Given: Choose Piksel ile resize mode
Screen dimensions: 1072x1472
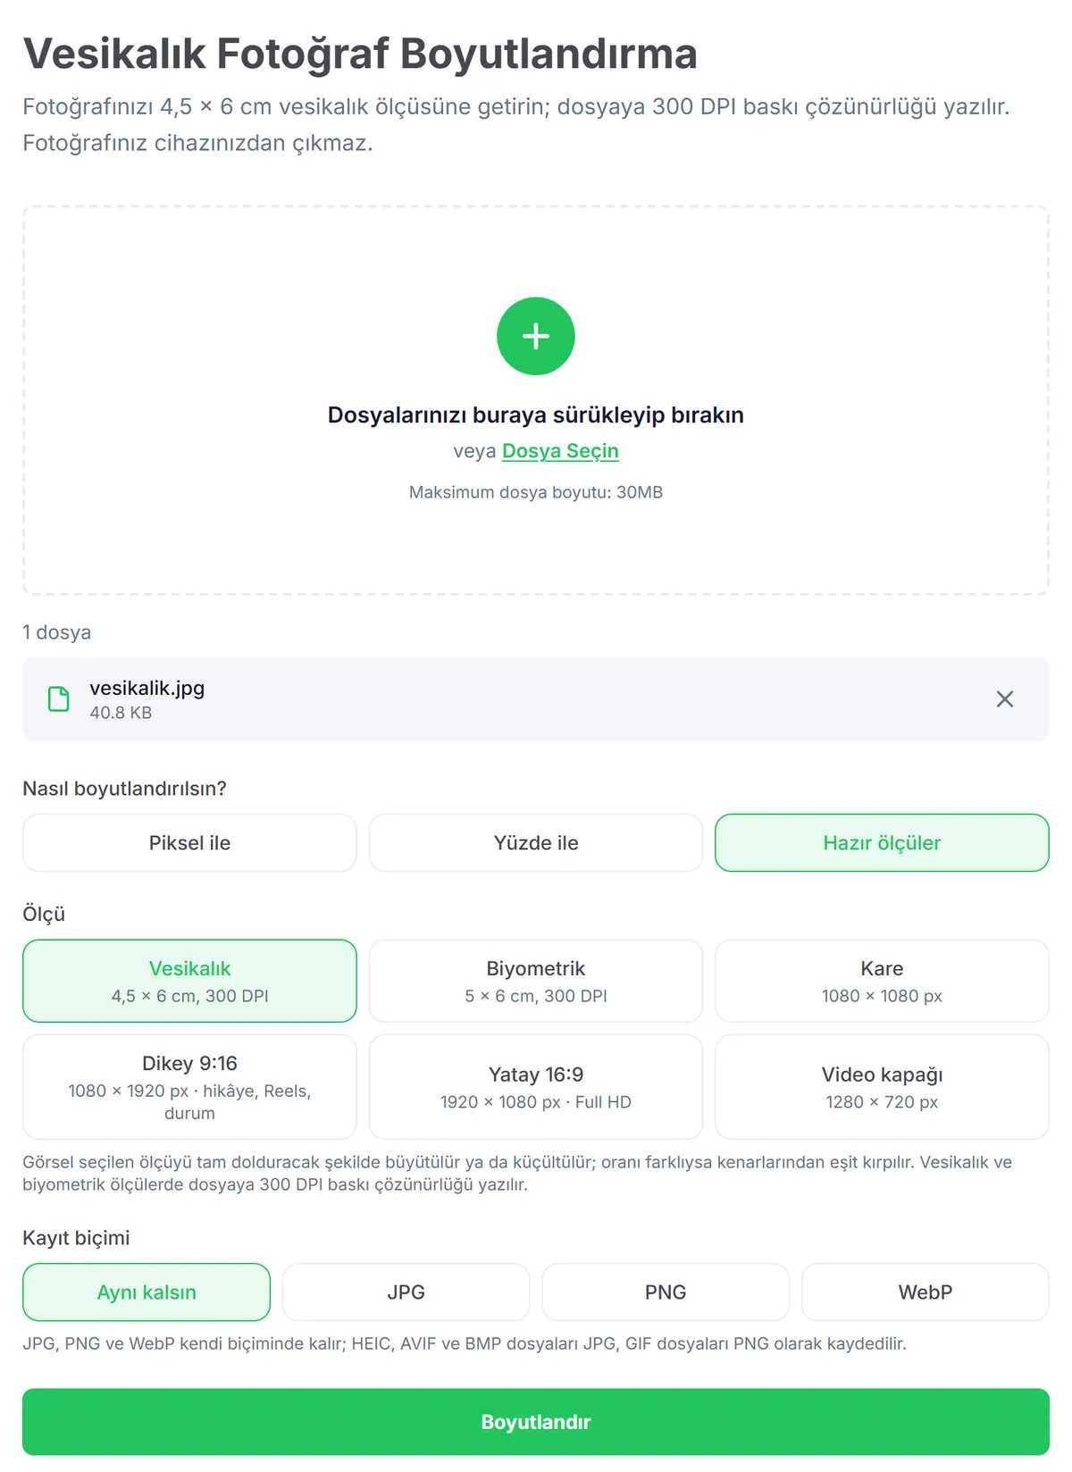Looking at the screenshot, I should tap(189, 842).
